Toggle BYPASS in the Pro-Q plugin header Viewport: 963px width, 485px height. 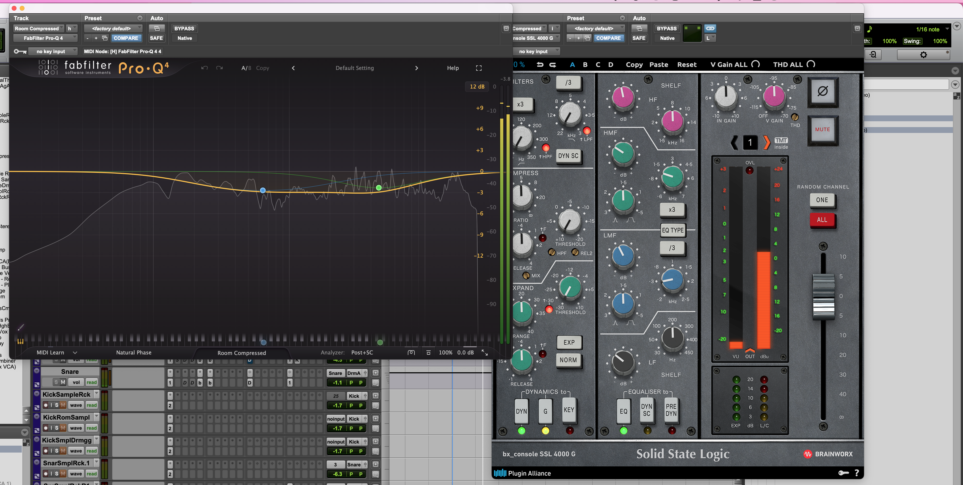point(184,28)
